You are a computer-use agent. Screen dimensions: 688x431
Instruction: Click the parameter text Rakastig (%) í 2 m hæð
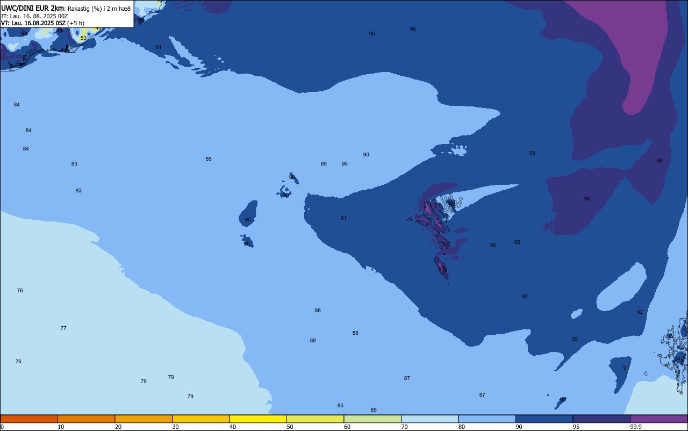click(99, 9)
